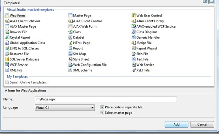Viewport: 219px width, 134px height.
Task: Select the LINQ to SQL Classes icon
Action: (x=7, y=48)
